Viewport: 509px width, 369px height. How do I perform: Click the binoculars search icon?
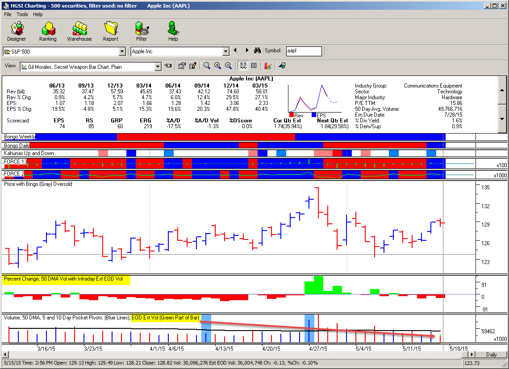point(258,50)
